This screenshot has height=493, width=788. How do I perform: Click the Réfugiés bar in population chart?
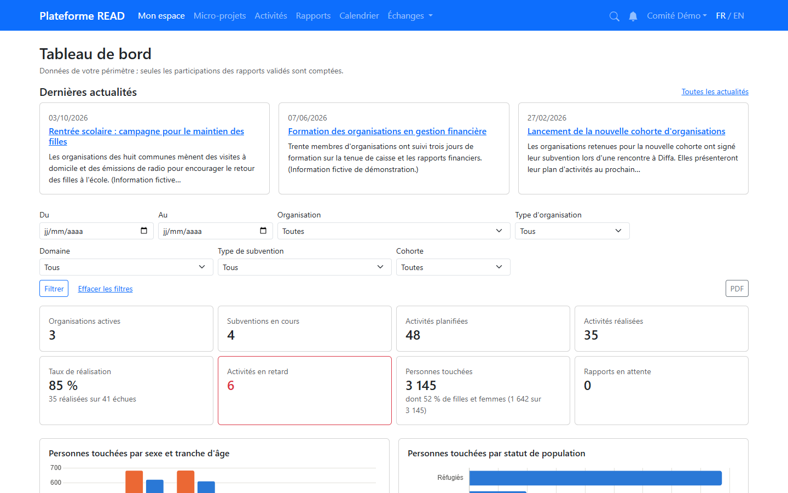tap(595, 478)
